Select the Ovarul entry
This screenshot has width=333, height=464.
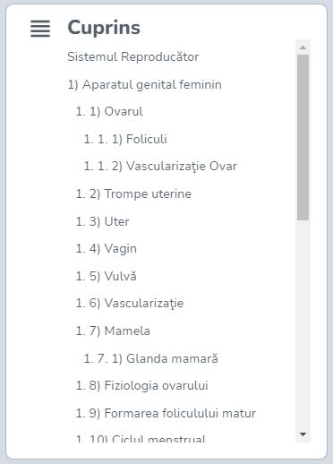109,111
